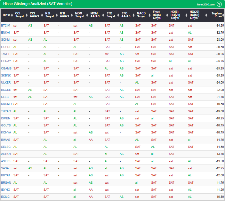Open GUBRF stock link
Screen dimensions: 225x201
[x=6, y=47]
